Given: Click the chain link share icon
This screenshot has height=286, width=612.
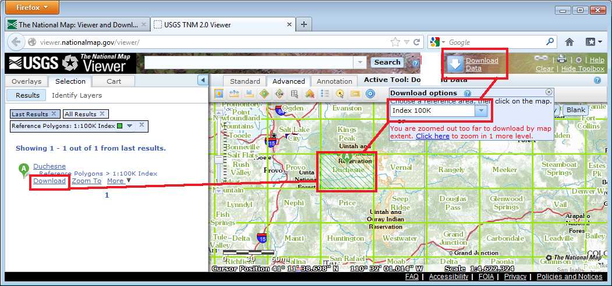Looking at the screenshot, I should [542, 59].
